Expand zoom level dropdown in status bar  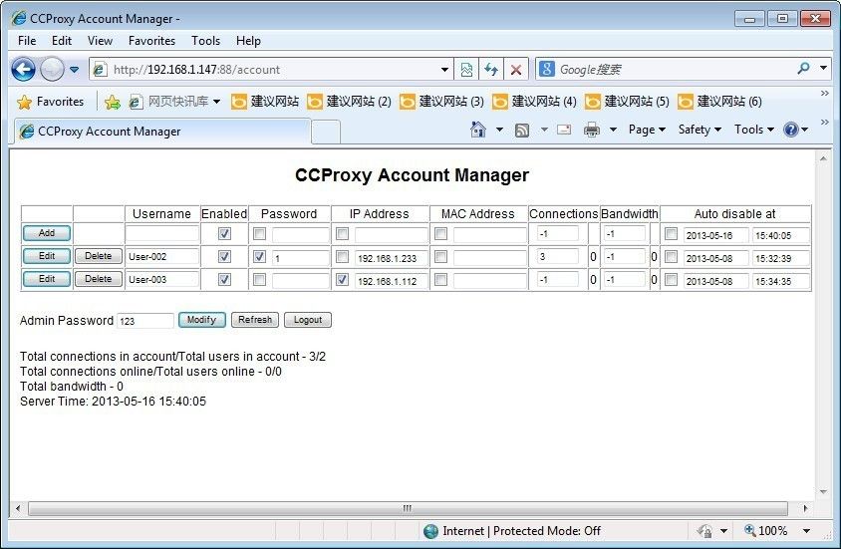806,531
